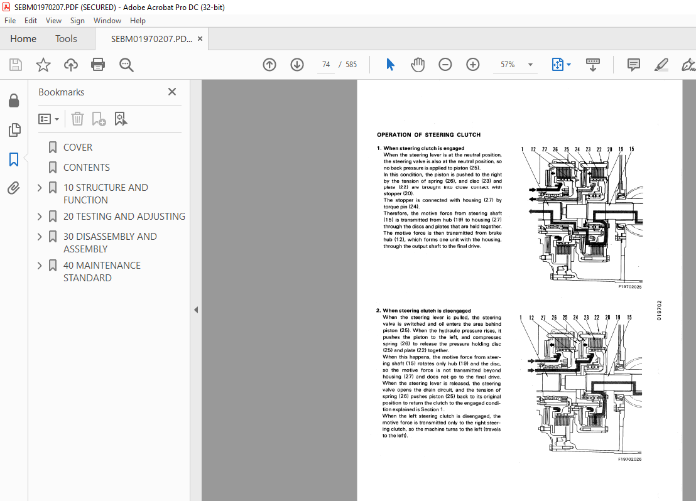Add a comment with speech bubble icon
696x501 pixels.
click(x=633, y=65)
